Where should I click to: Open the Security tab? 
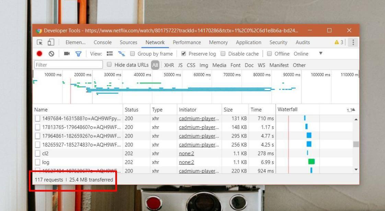pos(278,43)
